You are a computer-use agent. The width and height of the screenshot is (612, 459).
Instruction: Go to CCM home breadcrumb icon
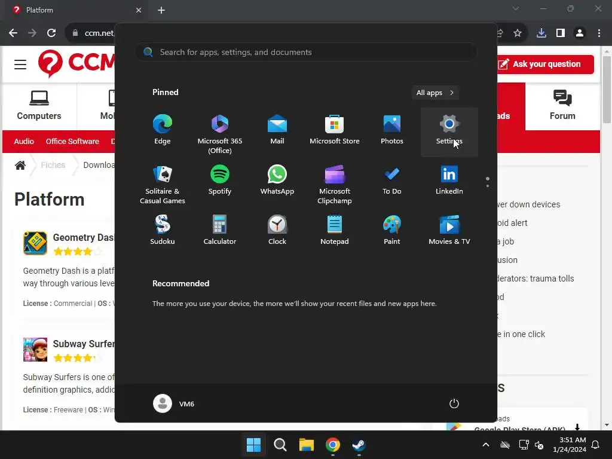click(x=20, y=165)
